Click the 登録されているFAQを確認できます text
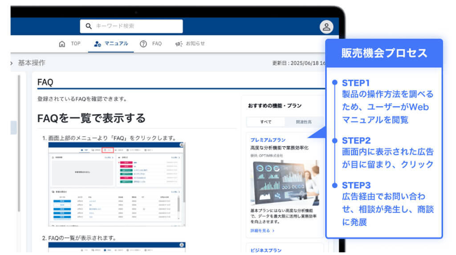This screenshot has height=255, width=456. pyautogui.click(x=82, y=99)
